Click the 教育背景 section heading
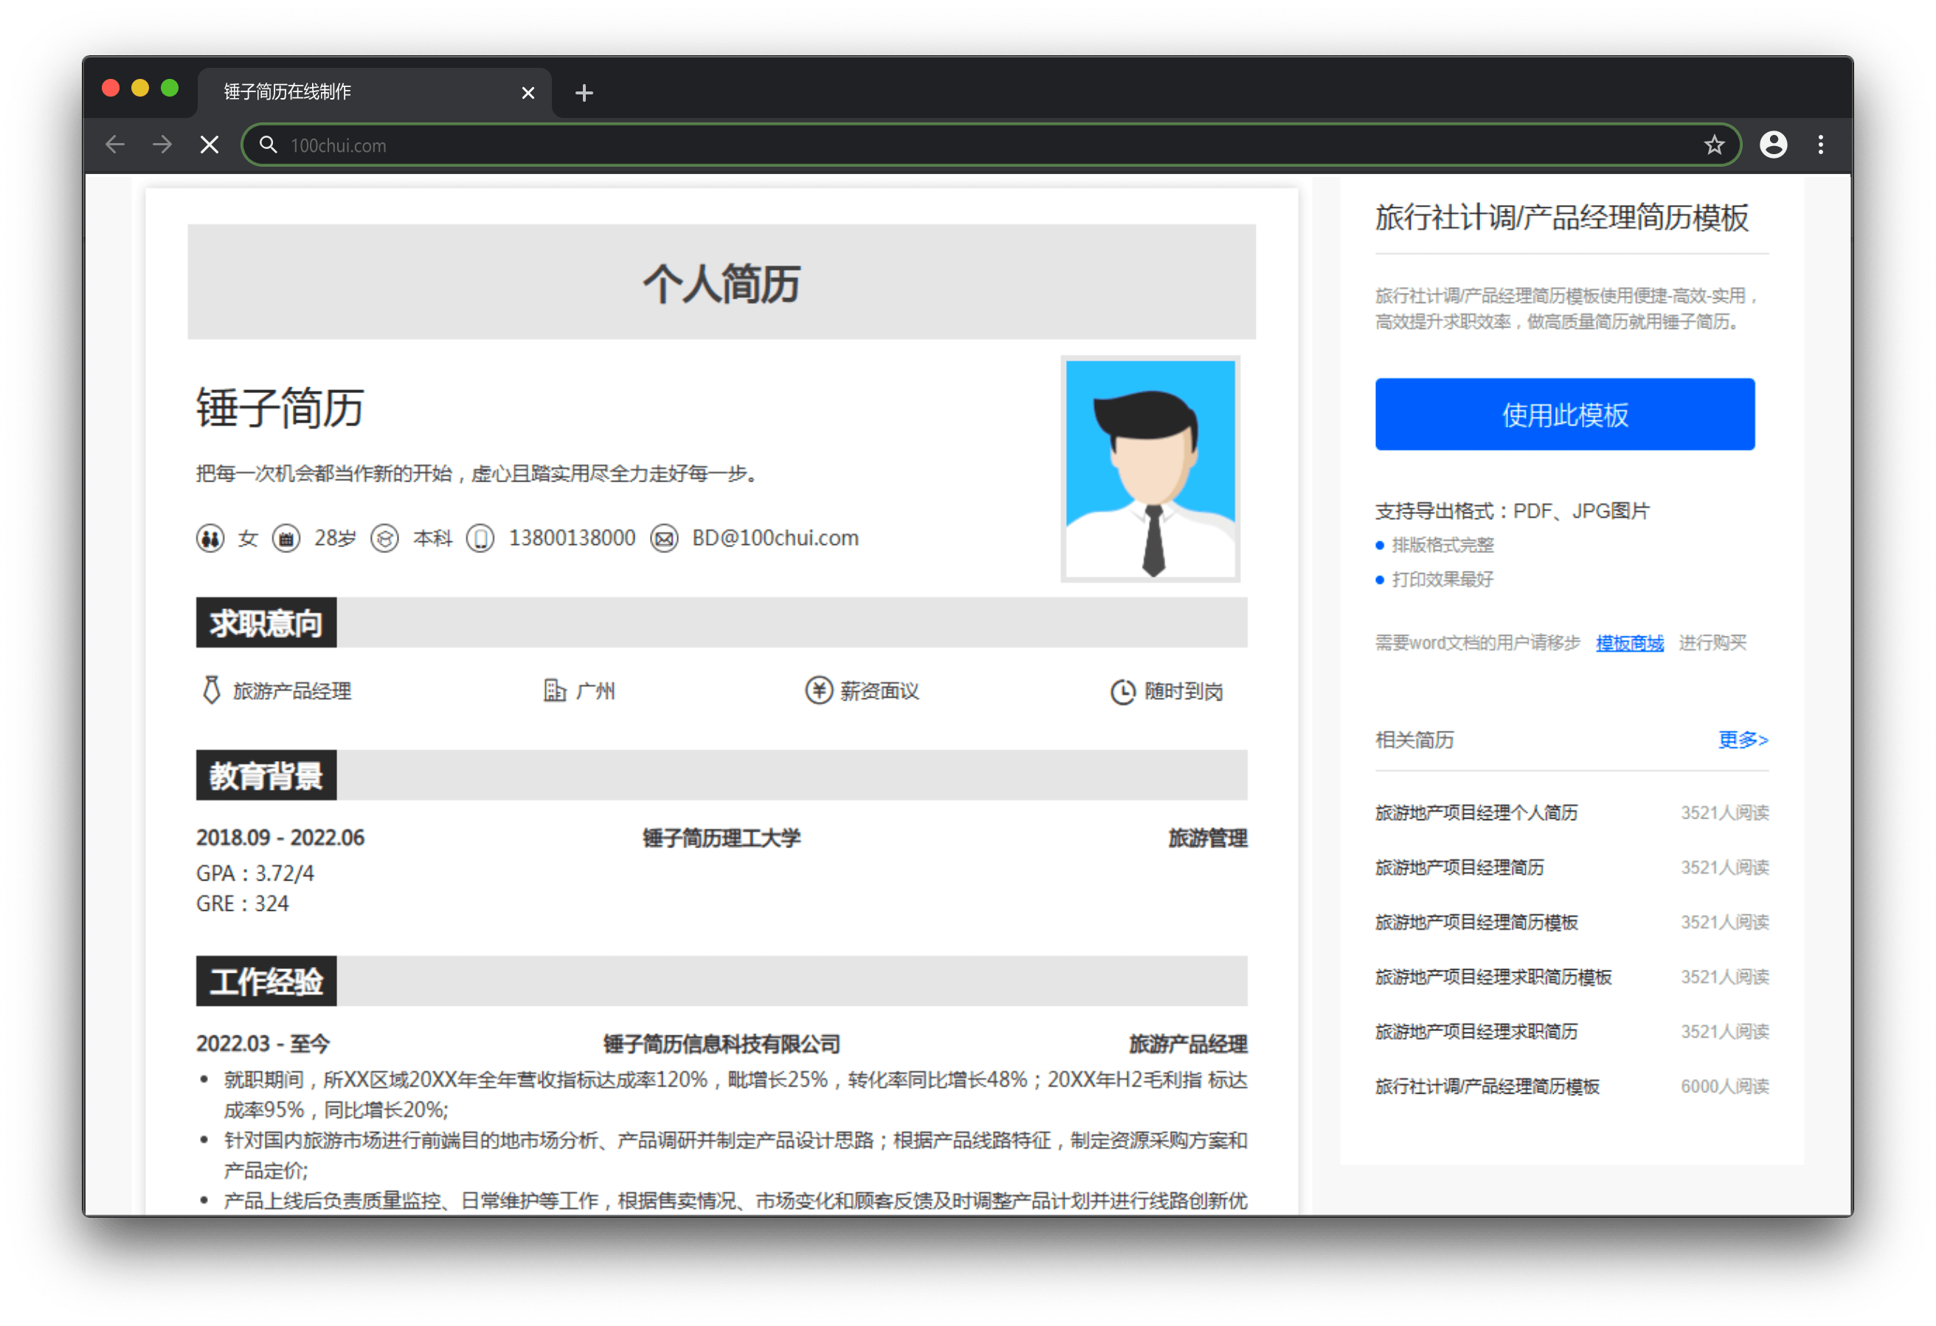 click(x=266, y=774)
